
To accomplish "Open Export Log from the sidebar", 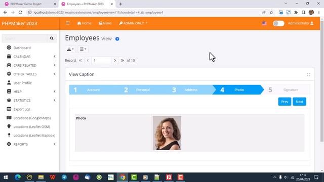I will coord(22,109).
